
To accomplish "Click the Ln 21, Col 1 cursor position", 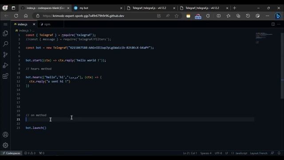I will point(190,153).
